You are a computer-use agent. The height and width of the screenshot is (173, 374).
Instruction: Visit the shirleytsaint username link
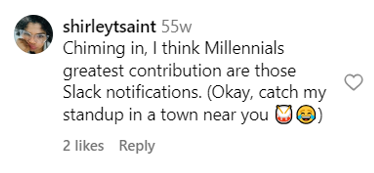point(109,27)
